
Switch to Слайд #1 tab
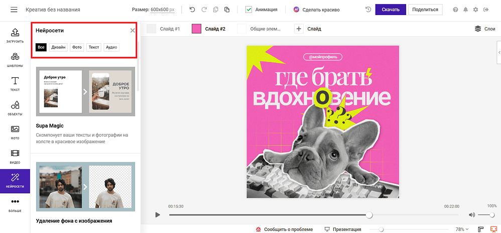coord(163,29)
